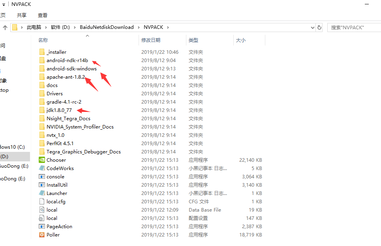The height and width of the screenshot is (246, 381).
Task: Click Poller size 18,719 KB
Action: coord(251,235)
